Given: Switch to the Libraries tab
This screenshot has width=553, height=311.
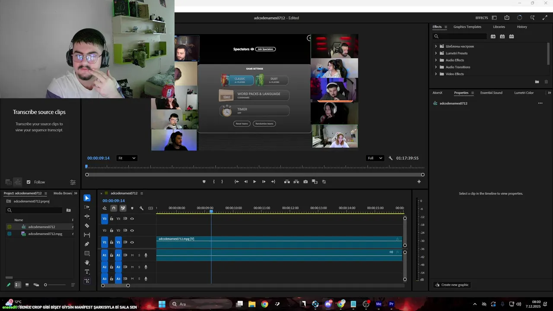Looking at the screenshot, I should pos(499,27).
